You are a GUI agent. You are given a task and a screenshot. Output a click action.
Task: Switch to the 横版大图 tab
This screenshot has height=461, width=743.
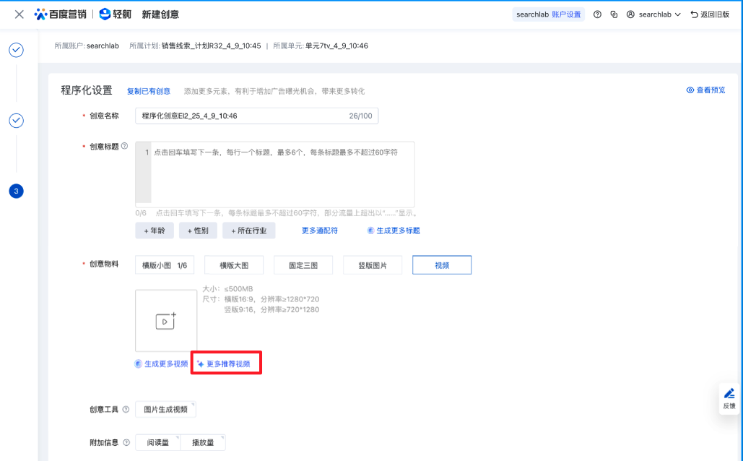(234, 265)
